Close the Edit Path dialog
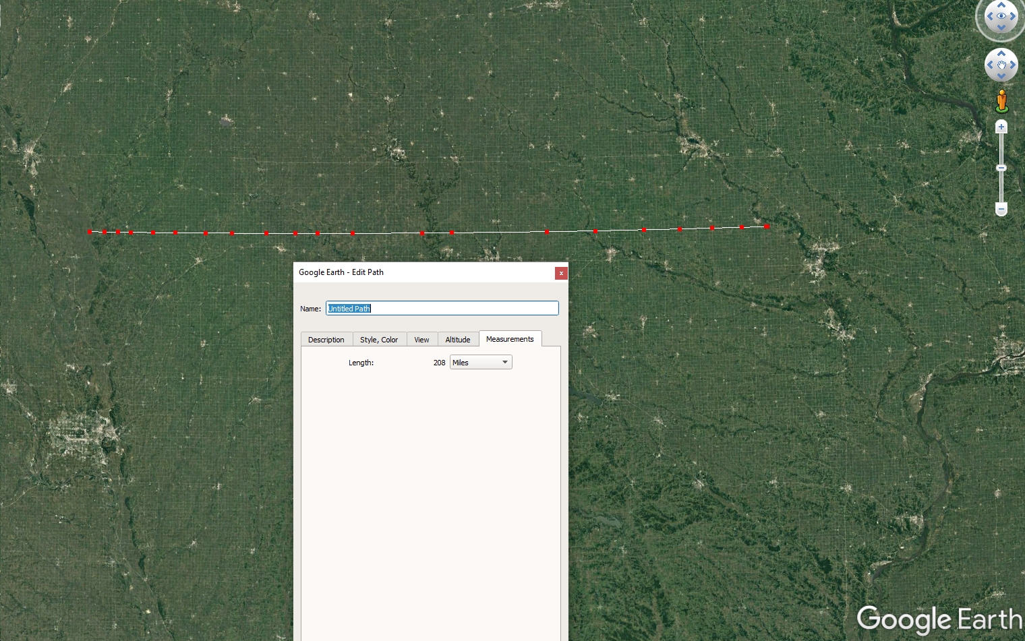This screenshot has height=641, width=1025. click(x=560, y=273)
